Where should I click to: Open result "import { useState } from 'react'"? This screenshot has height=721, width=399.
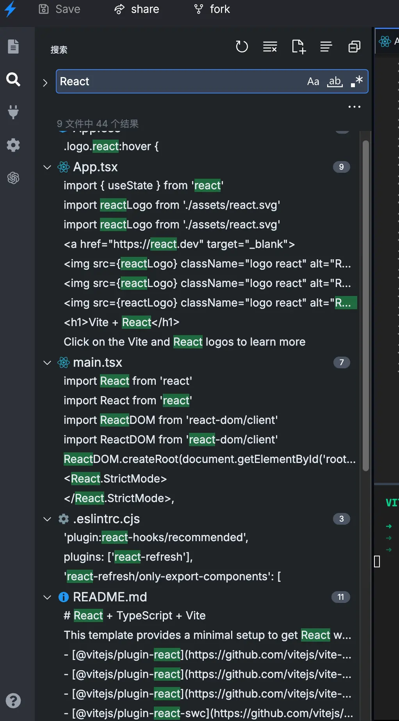[x=144, y=185]
